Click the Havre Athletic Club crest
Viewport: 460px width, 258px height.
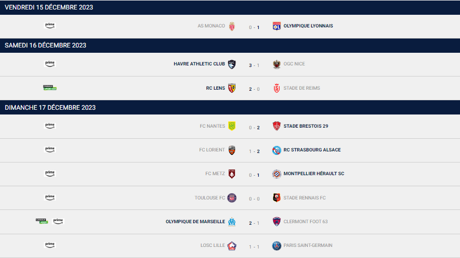point(232,64)
